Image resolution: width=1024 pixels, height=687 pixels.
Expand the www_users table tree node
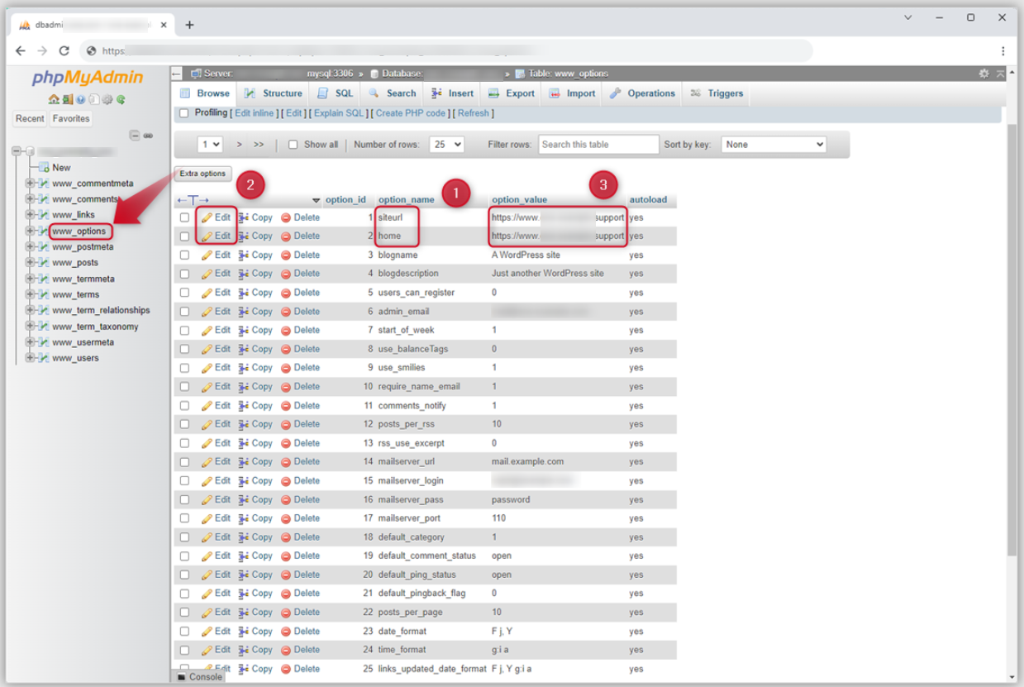(x=31, y=358)
